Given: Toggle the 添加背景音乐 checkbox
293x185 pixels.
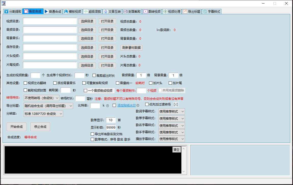Looking at the screenshot, I should 55,83.
